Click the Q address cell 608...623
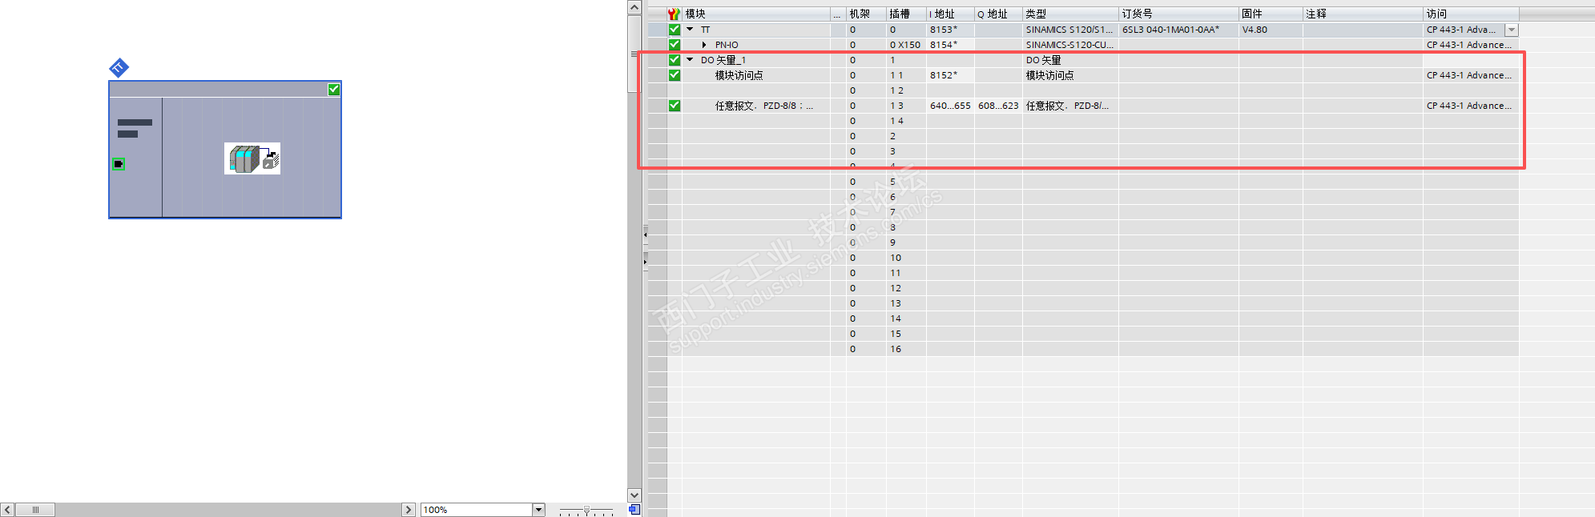The width and height of the screenshot is (1595, 517). coord(998,106)
